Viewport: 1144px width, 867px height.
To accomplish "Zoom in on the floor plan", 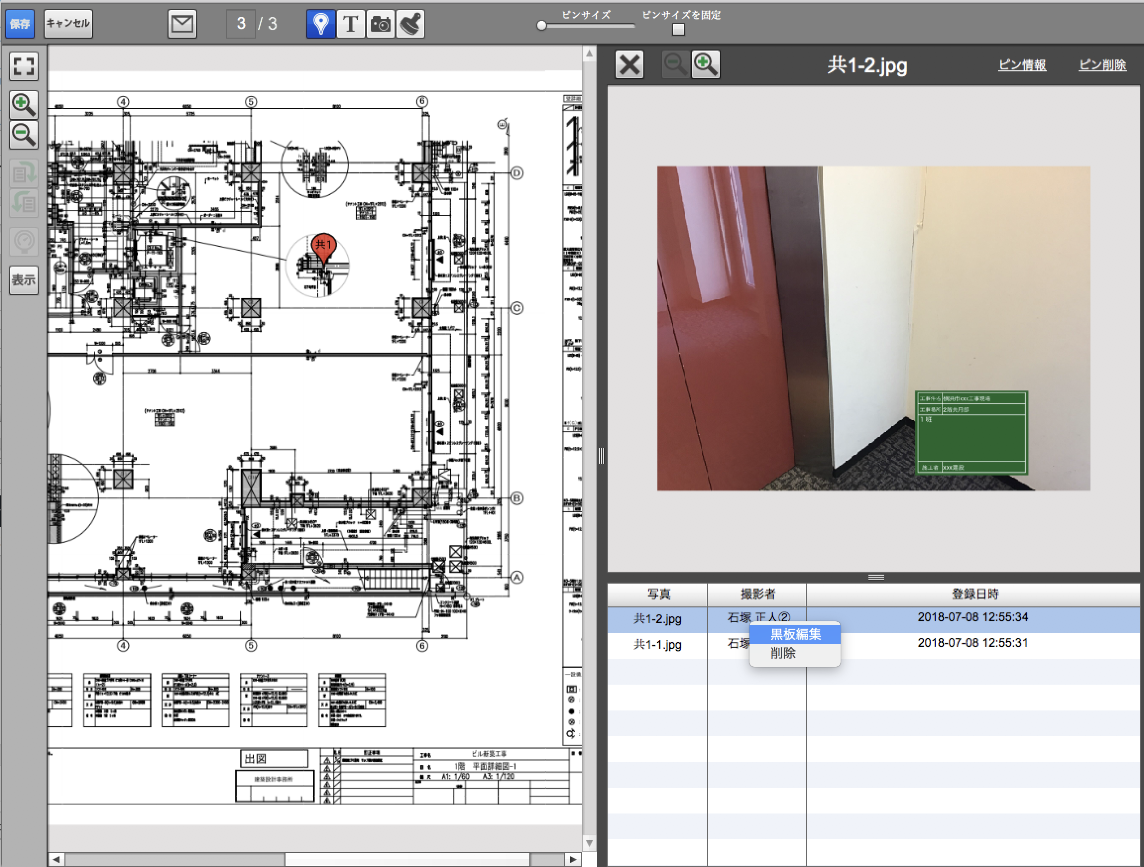I will click(x=23, y=105).
